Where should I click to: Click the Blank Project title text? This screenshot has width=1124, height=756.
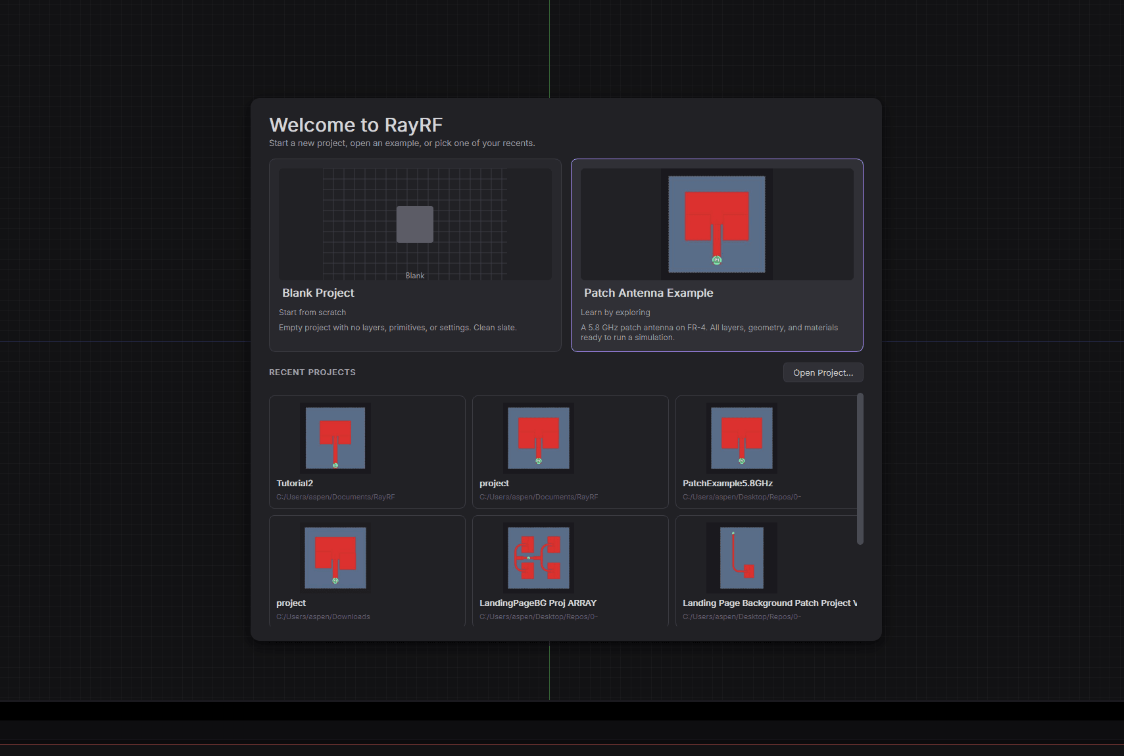[318, 293]
